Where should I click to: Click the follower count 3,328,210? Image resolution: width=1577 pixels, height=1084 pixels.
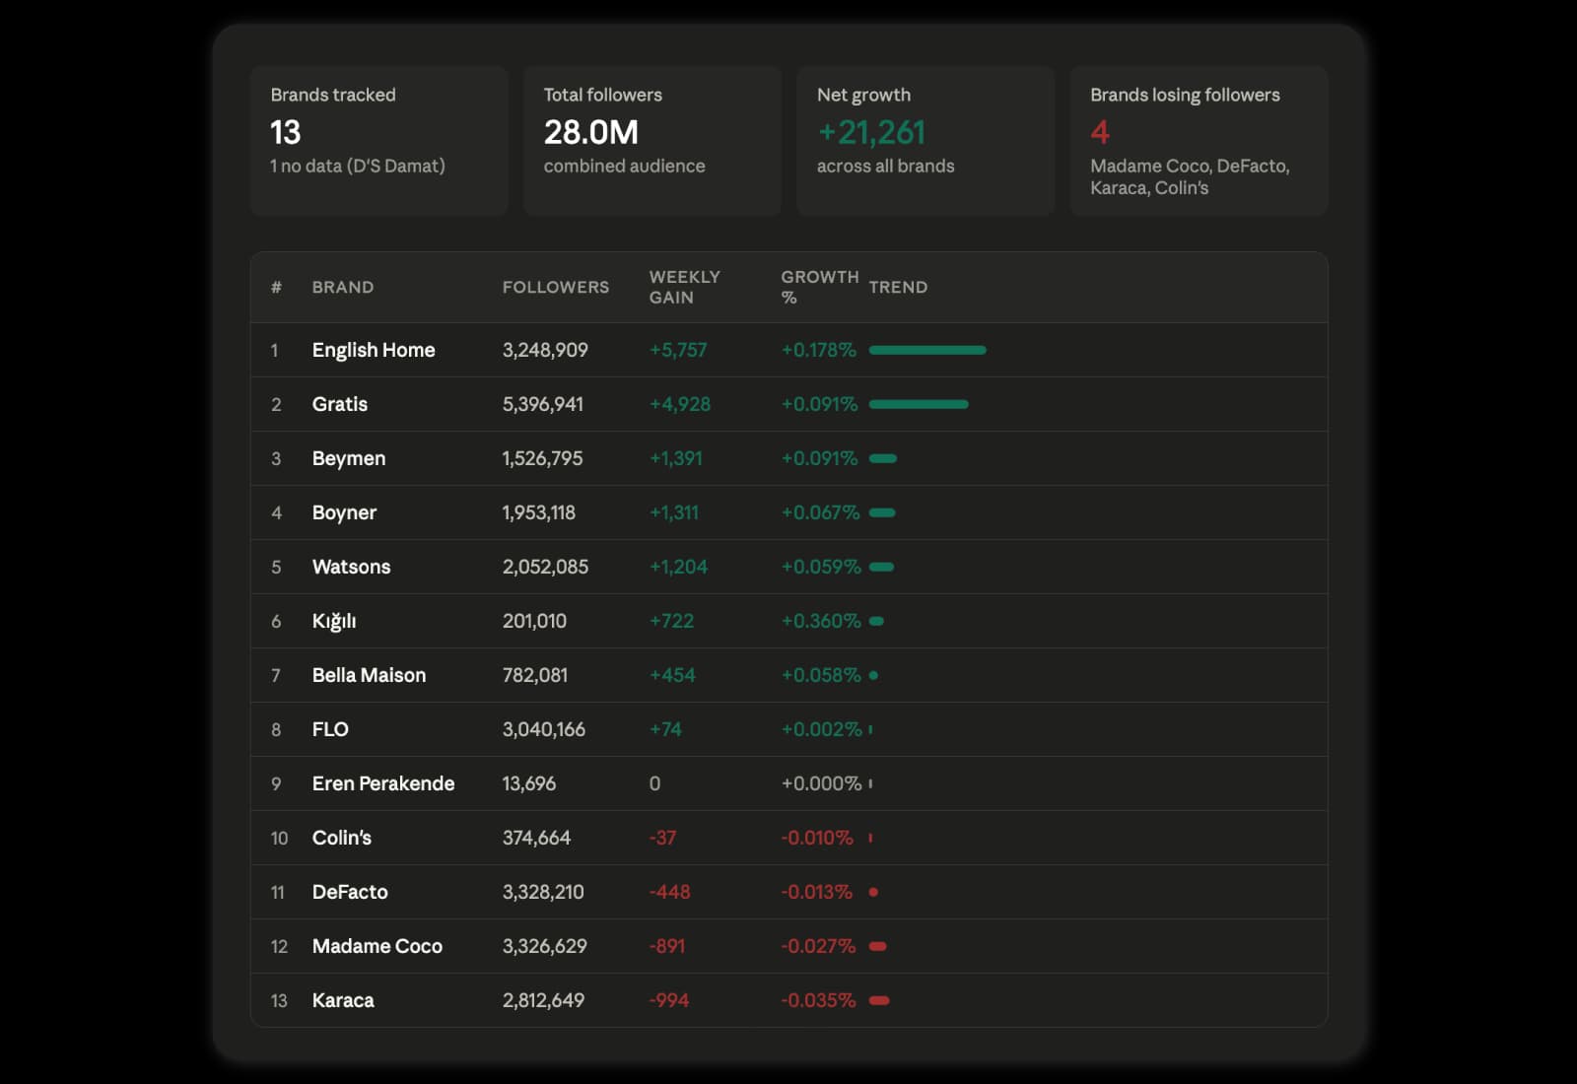tap(543, 892)
